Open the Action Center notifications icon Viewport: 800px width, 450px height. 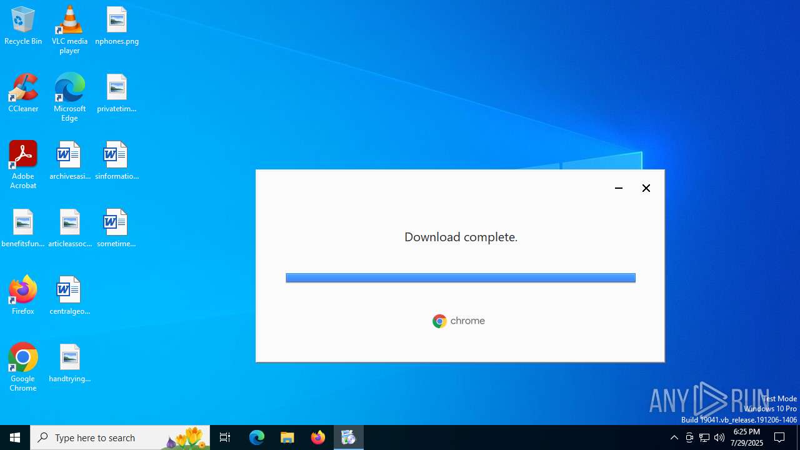780,437
